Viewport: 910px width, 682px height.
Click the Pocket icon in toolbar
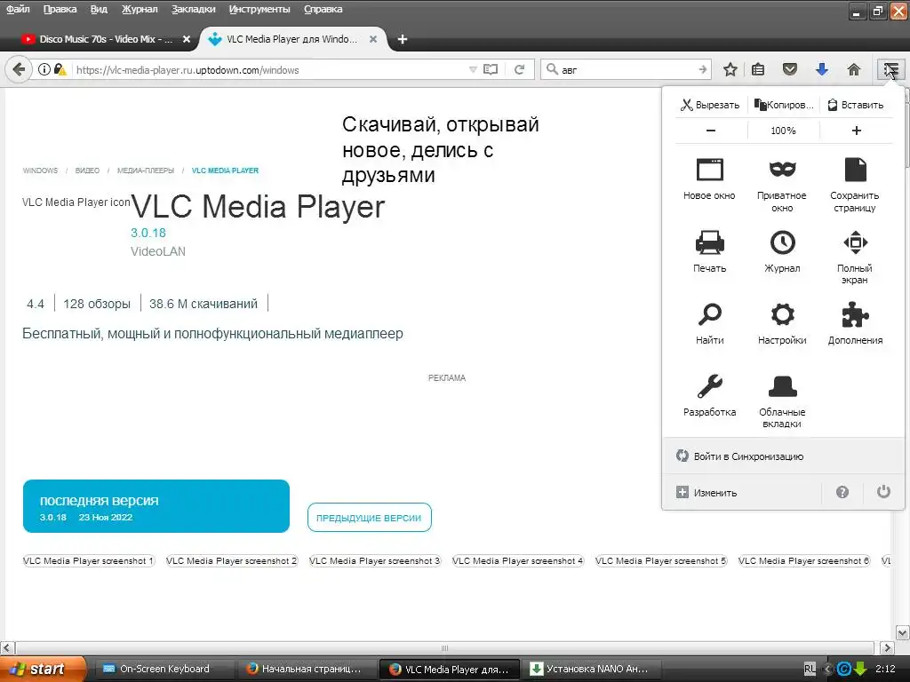tap(789, 70)
